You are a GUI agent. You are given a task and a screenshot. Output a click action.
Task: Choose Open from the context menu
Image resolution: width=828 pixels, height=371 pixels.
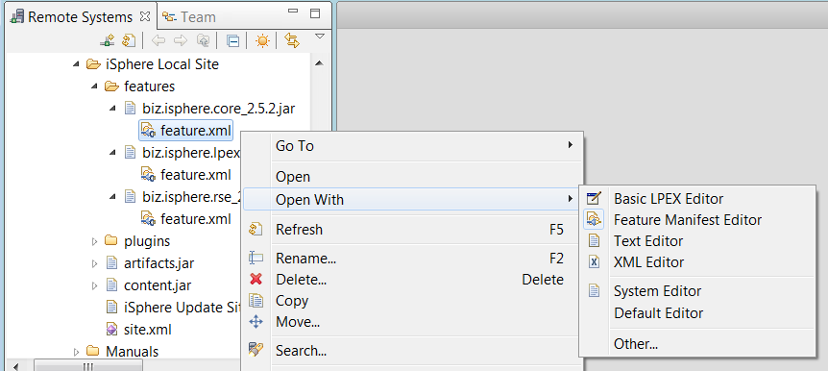click(x=412, y=177)
